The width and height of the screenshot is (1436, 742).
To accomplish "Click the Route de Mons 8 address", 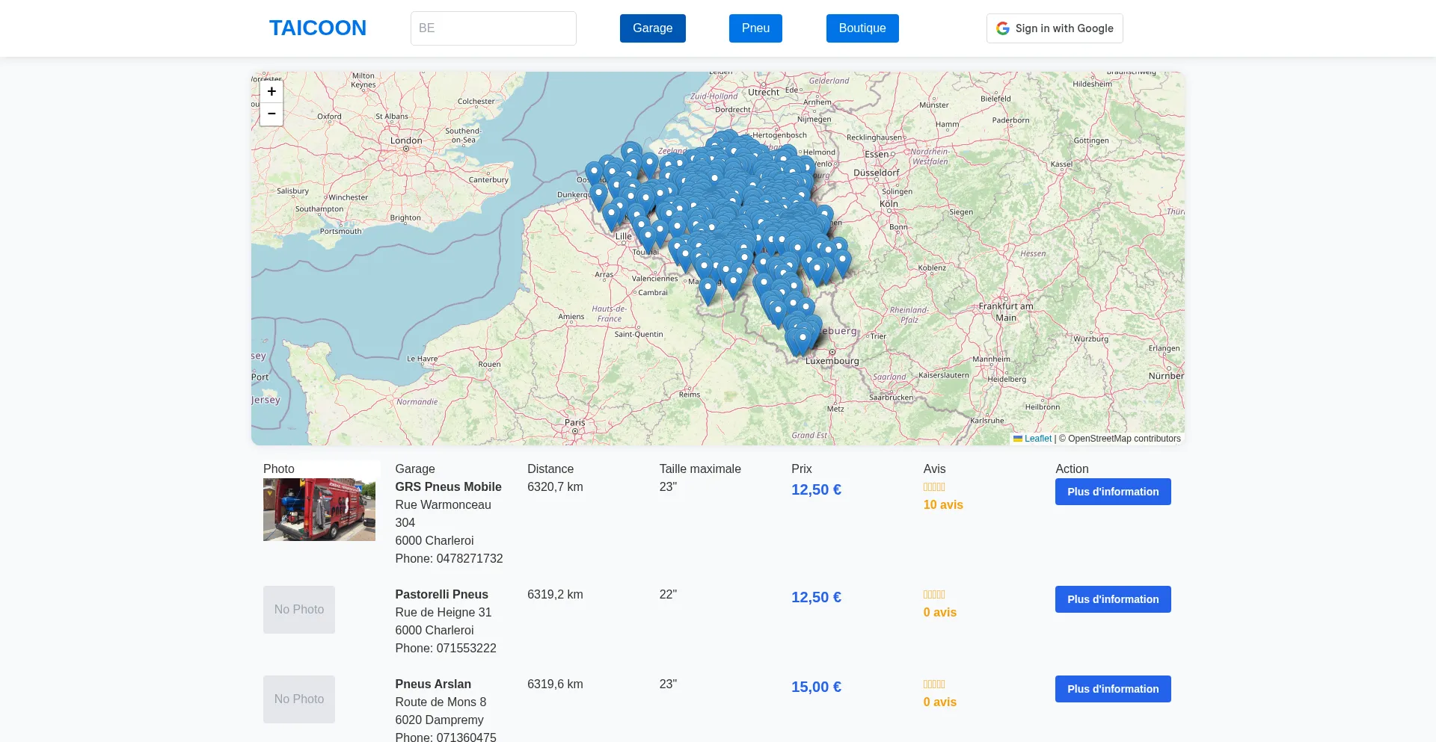I will click(441, 702).
